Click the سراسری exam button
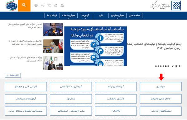This screenshot has width=187, height=120. 161,87
